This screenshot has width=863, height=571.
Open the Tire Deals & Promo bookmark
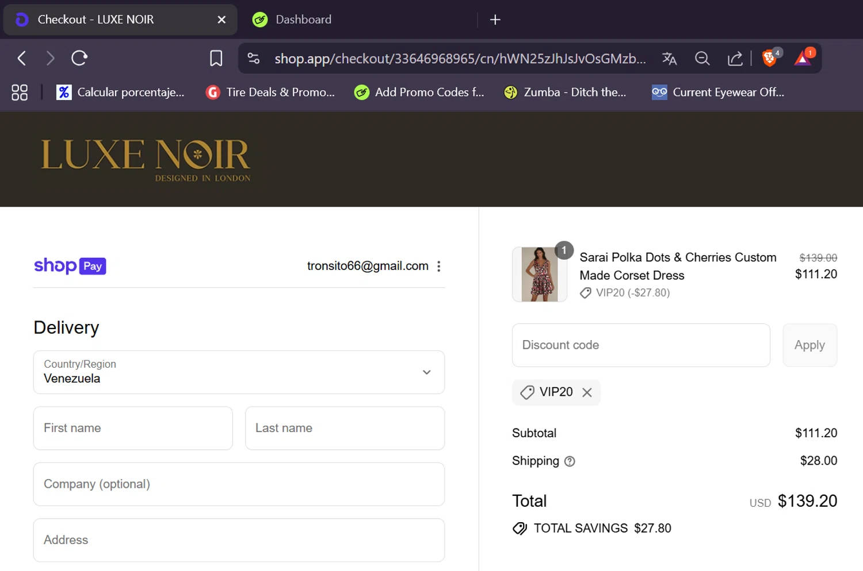pos(270,92)
